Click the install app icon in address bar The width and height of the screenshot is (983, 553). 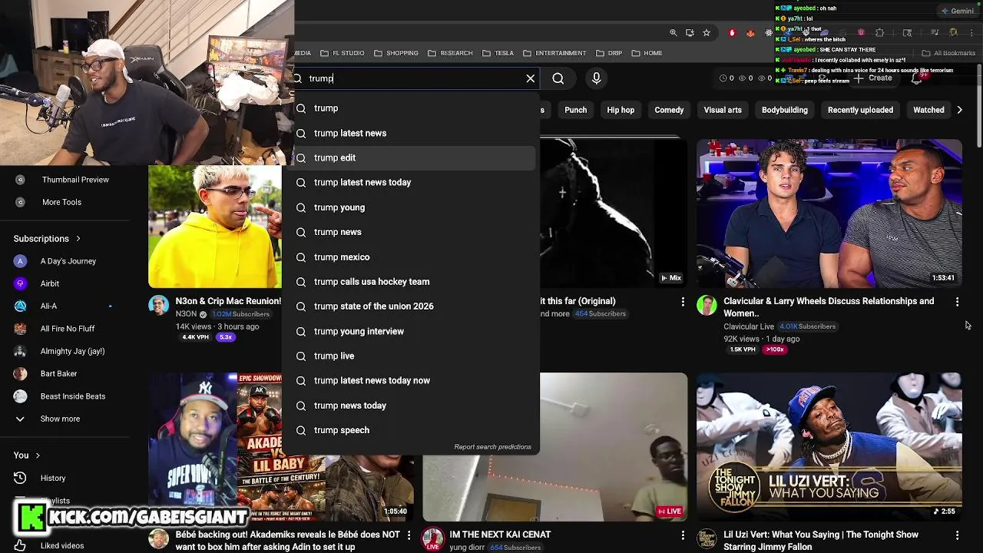coord(690,32)
